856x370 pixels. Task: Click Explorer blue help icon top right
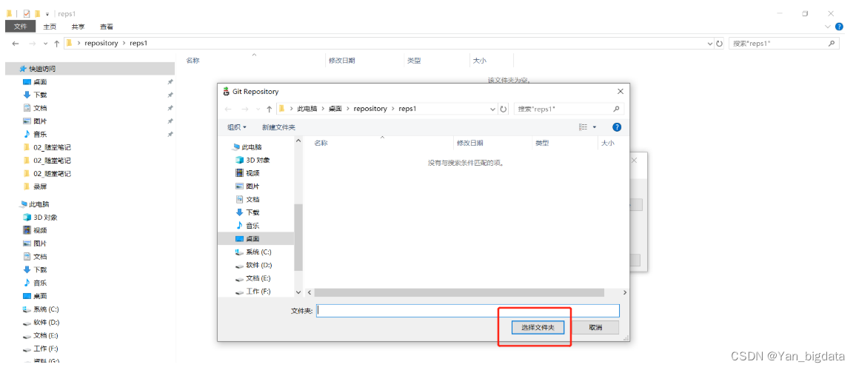(x=840, y=26)
